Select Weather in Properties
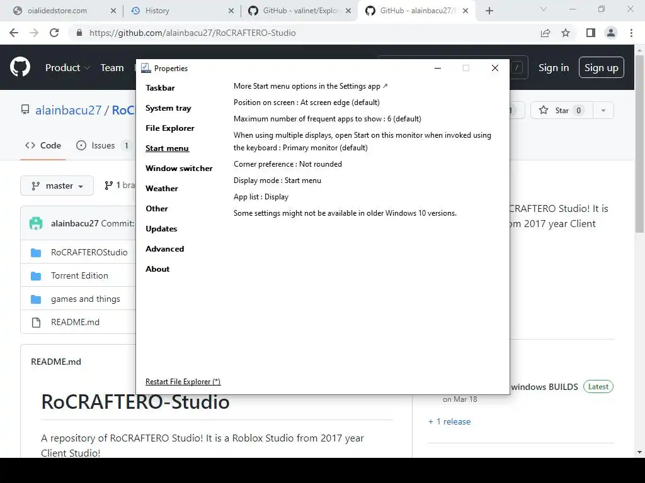Screen dimensions: 645x483 tap(162, 189)
